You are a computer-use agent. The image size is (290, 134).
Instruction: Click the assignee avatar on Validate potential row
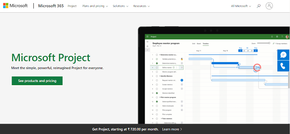click(x=182, y=59)
